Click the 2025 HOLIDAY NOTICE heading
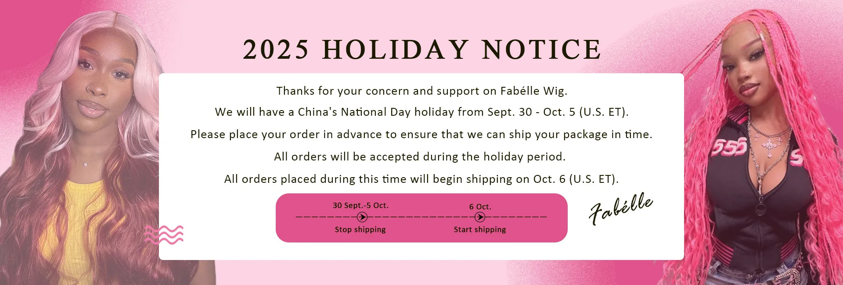The width and height of the screenshot is (843, 285). pos(421,49)
